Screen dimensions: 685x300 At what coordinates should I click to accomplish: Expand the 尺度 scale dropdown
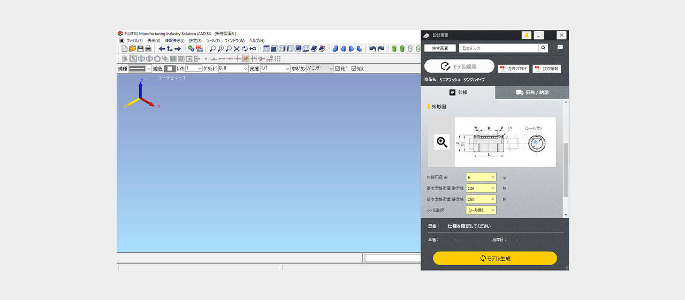coord(287,69)
